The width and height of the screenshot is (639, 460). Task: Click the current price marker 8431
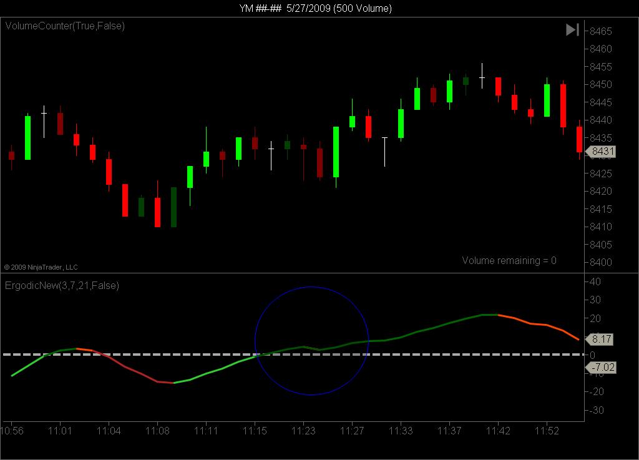[601, 152]
